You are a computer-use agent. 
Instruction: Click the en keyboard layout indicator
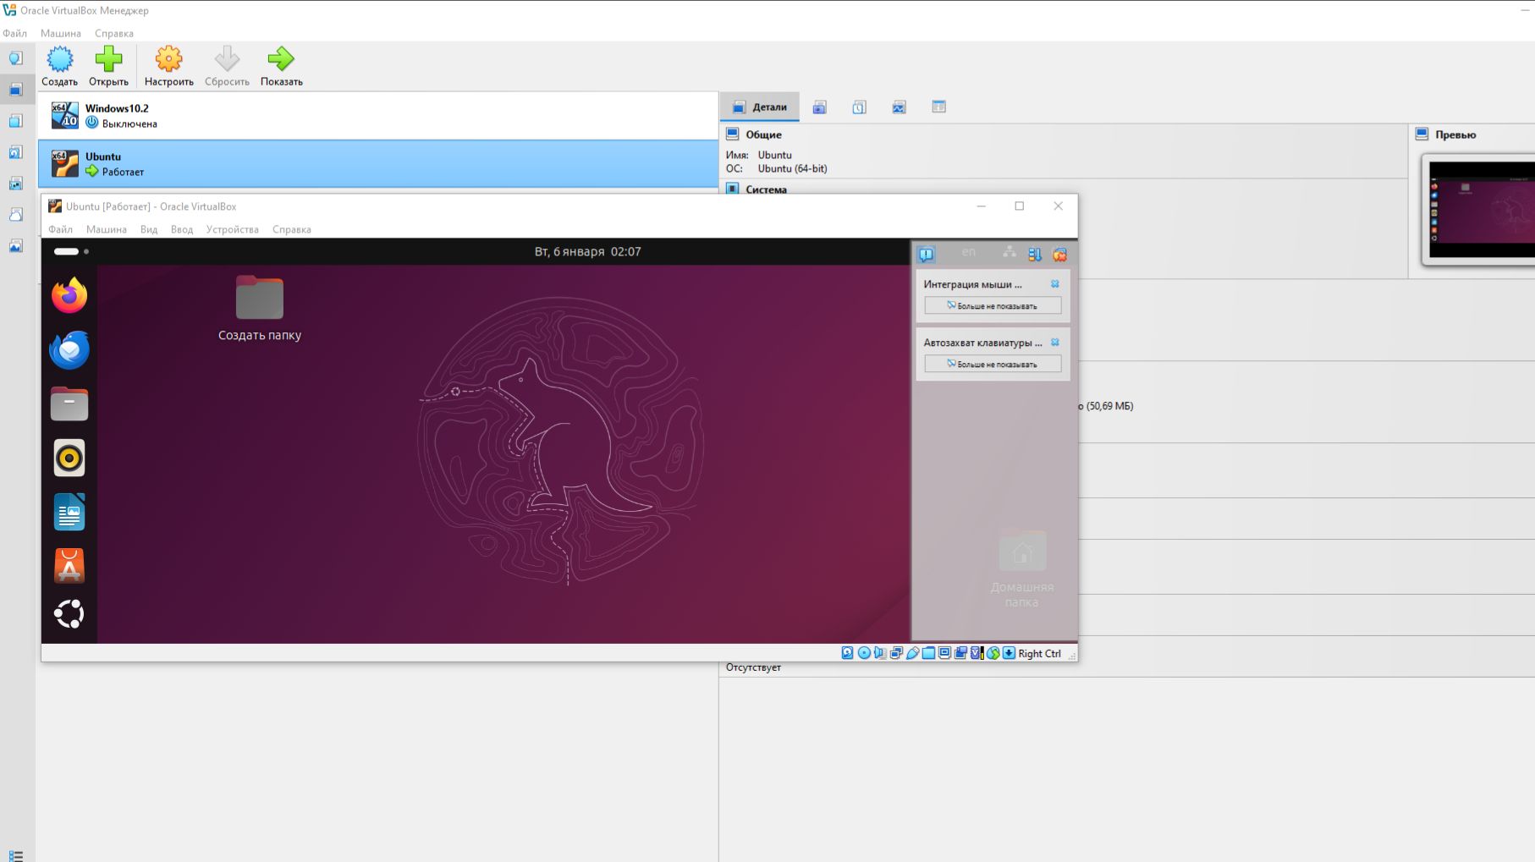968,252
